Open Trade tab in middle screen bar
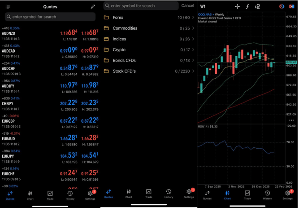Image resolution: width=299 pixels, height=208 pixels. pos(149,194)
